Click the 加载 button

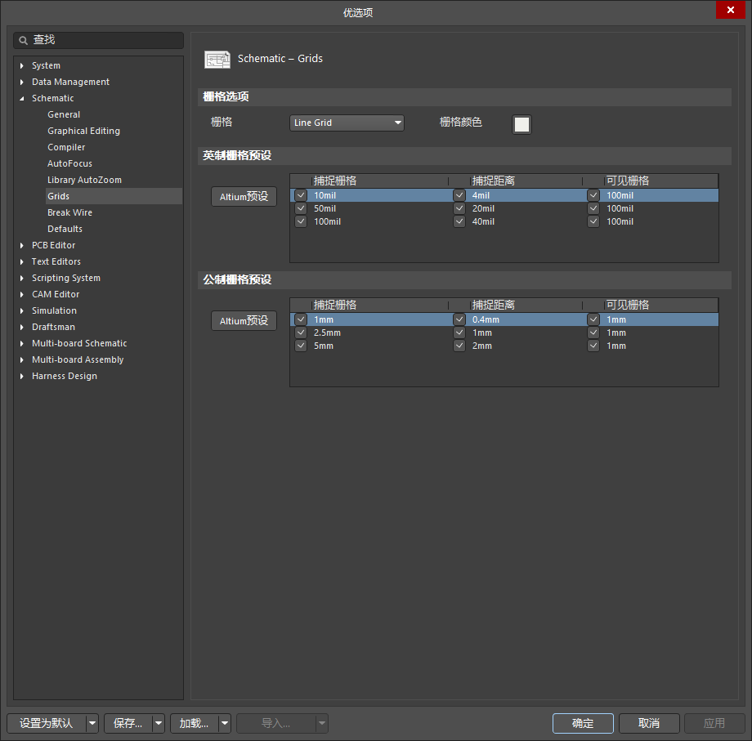[194, 723]
